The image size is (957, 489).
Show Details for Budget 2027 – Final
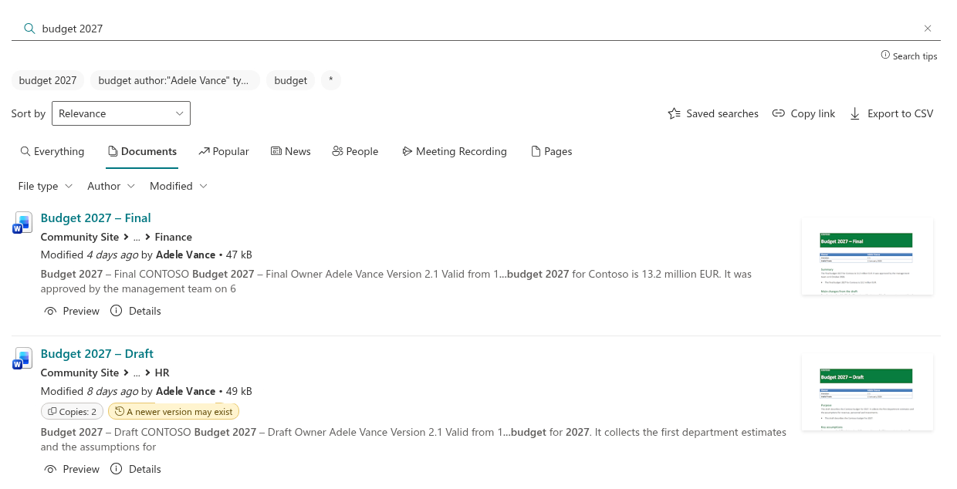tap(136, 311)
